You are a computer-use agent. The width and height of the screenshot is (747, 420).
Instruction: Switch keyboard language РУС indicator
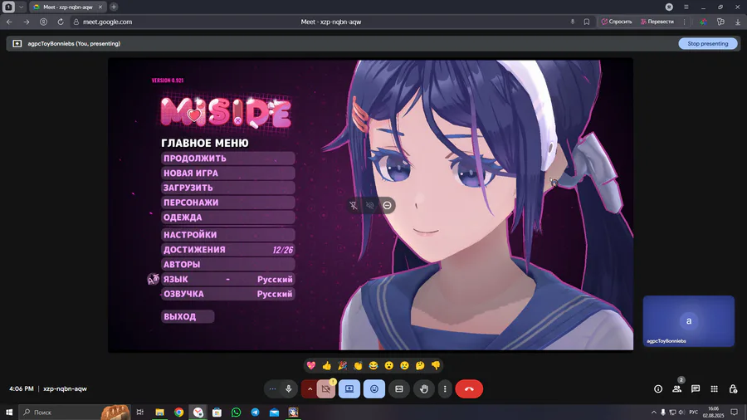point(694,413)
